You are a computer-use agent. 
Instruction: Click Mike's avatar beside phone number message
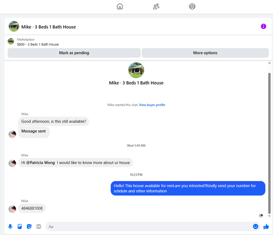13,209
